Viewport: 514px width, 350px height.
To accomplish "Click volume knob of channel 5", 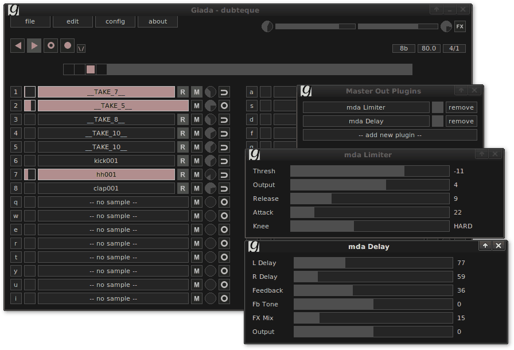I will [211, 147].
